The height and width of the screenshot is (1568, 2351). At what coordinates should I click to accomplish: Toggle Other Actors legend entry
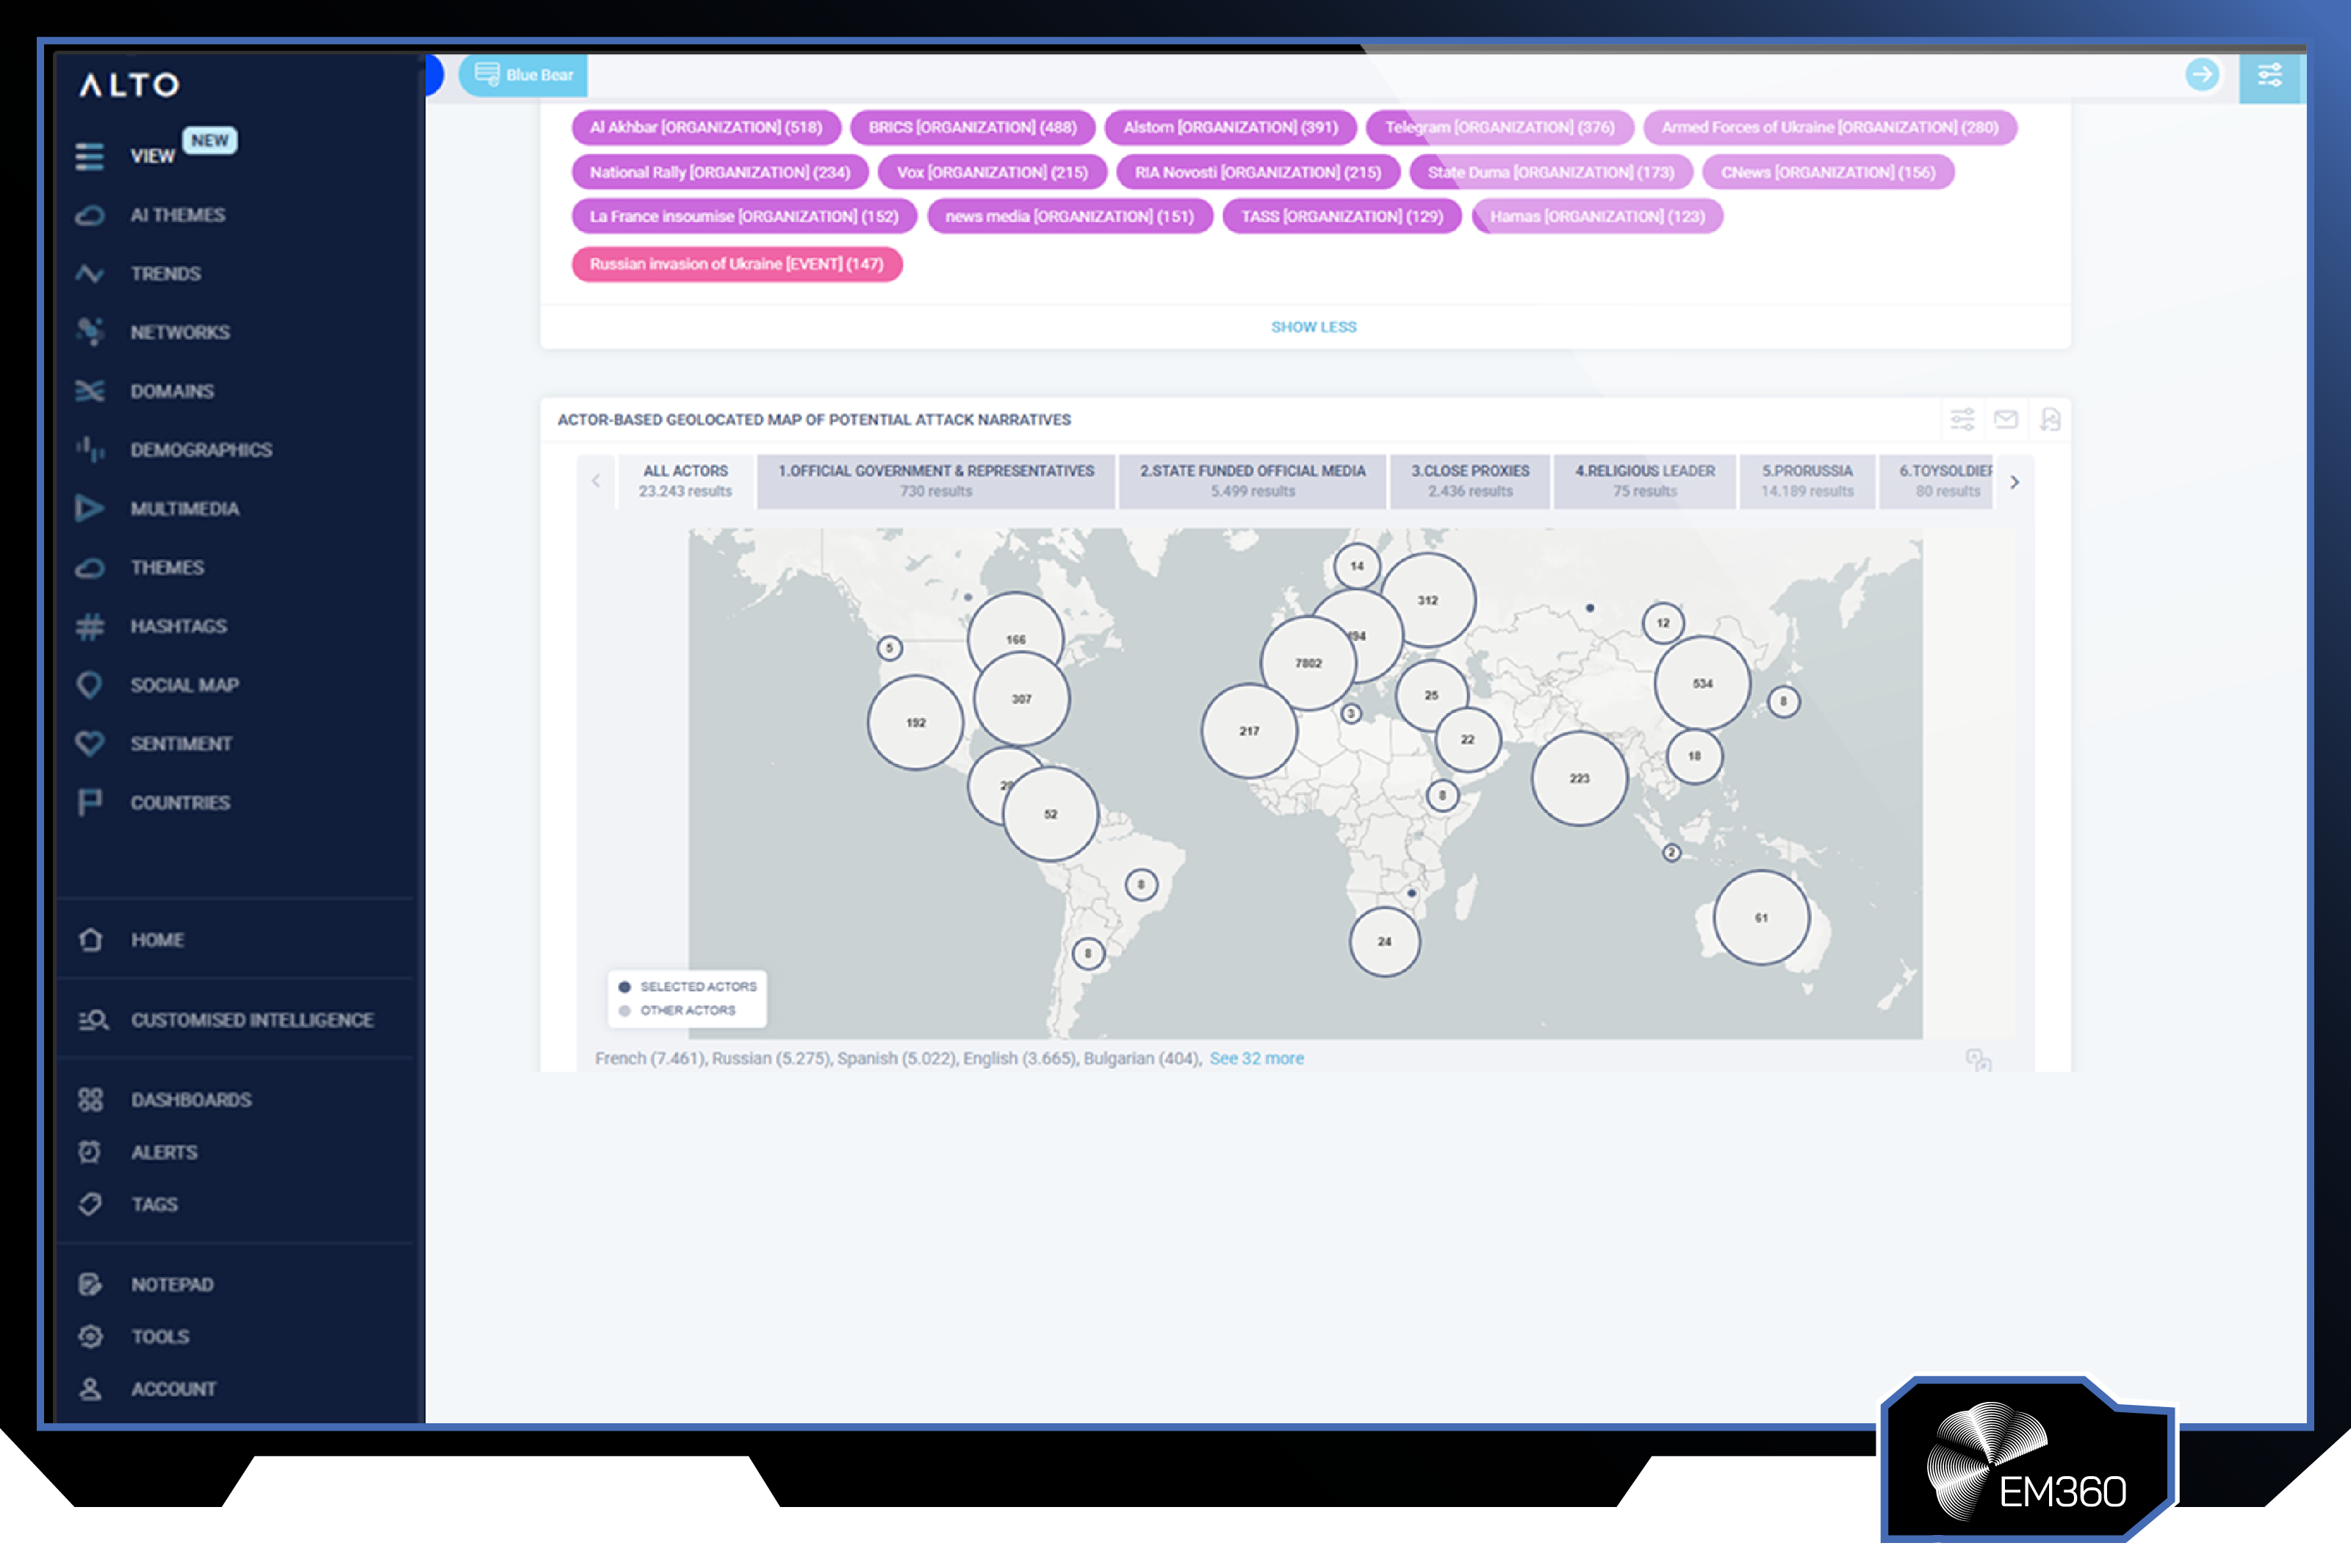(677, 1010)
